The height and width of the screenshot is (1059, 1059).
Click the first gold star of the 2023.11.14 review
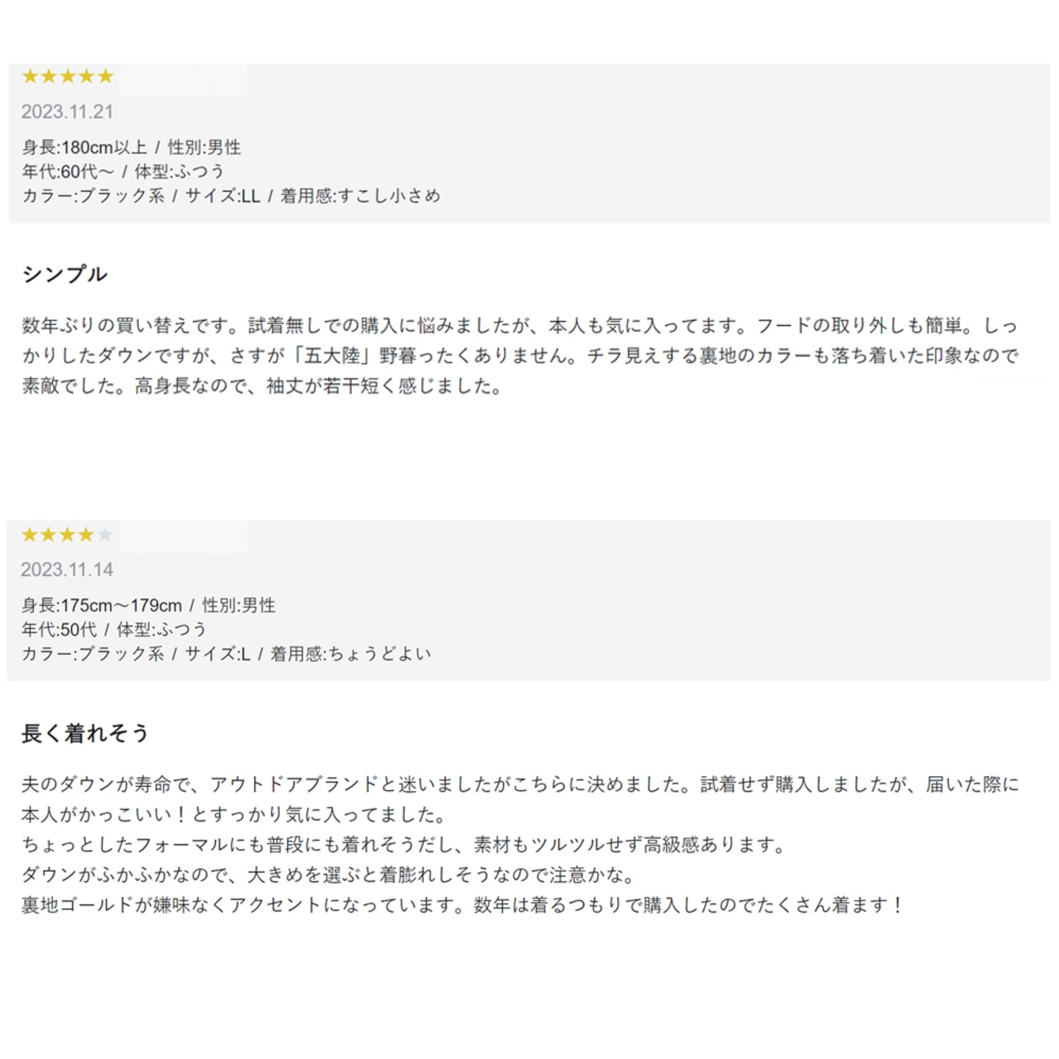(30, 535)
